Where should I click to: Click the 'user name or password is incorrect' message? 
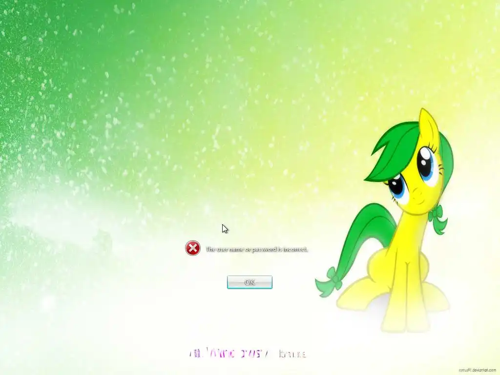[257, 249]
